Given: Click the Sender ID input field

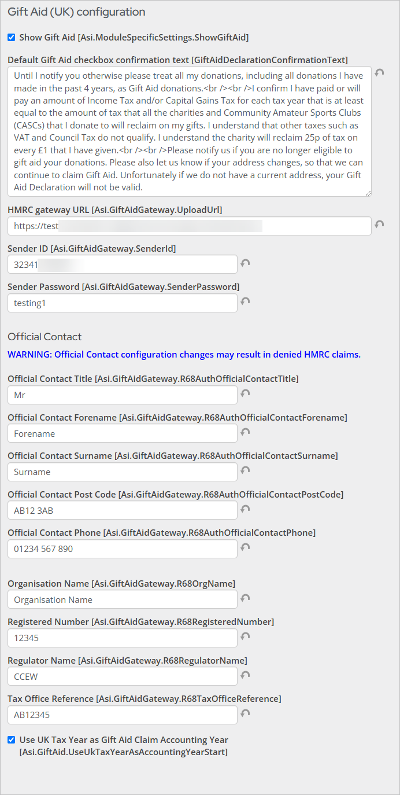Looking at the screenshot, I should 123,264.
